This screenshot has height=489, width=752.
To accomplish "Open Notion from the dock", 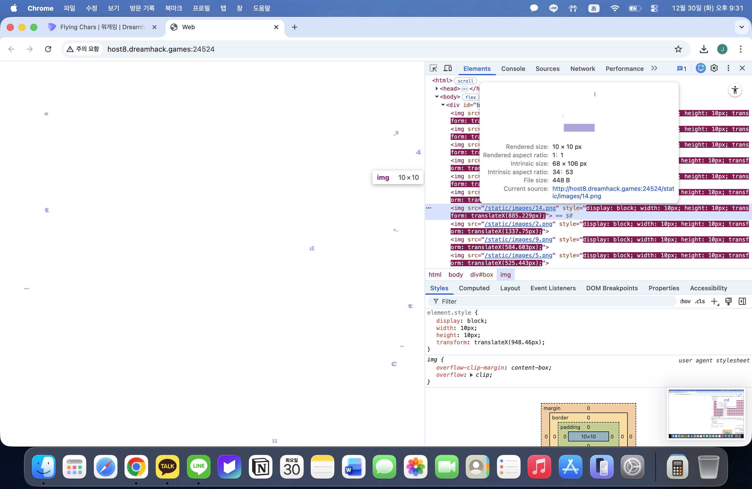I will (x=260, y=466).
